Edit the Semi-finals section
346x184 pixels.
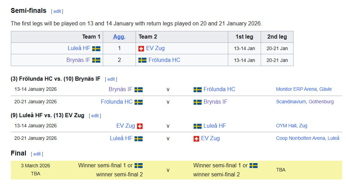pos(57,11)
